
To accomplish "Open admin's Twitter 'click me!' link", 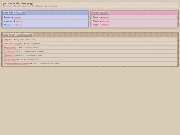I will coord(106,17).
